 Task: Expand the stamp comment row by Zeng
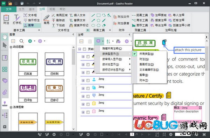[x=83, y=80]
